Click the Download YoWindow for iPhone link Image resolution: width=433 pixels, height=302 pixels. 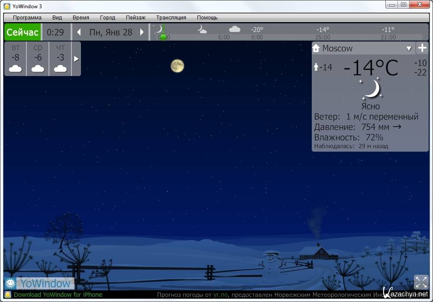pyautogui.click(x=58, y=295)
